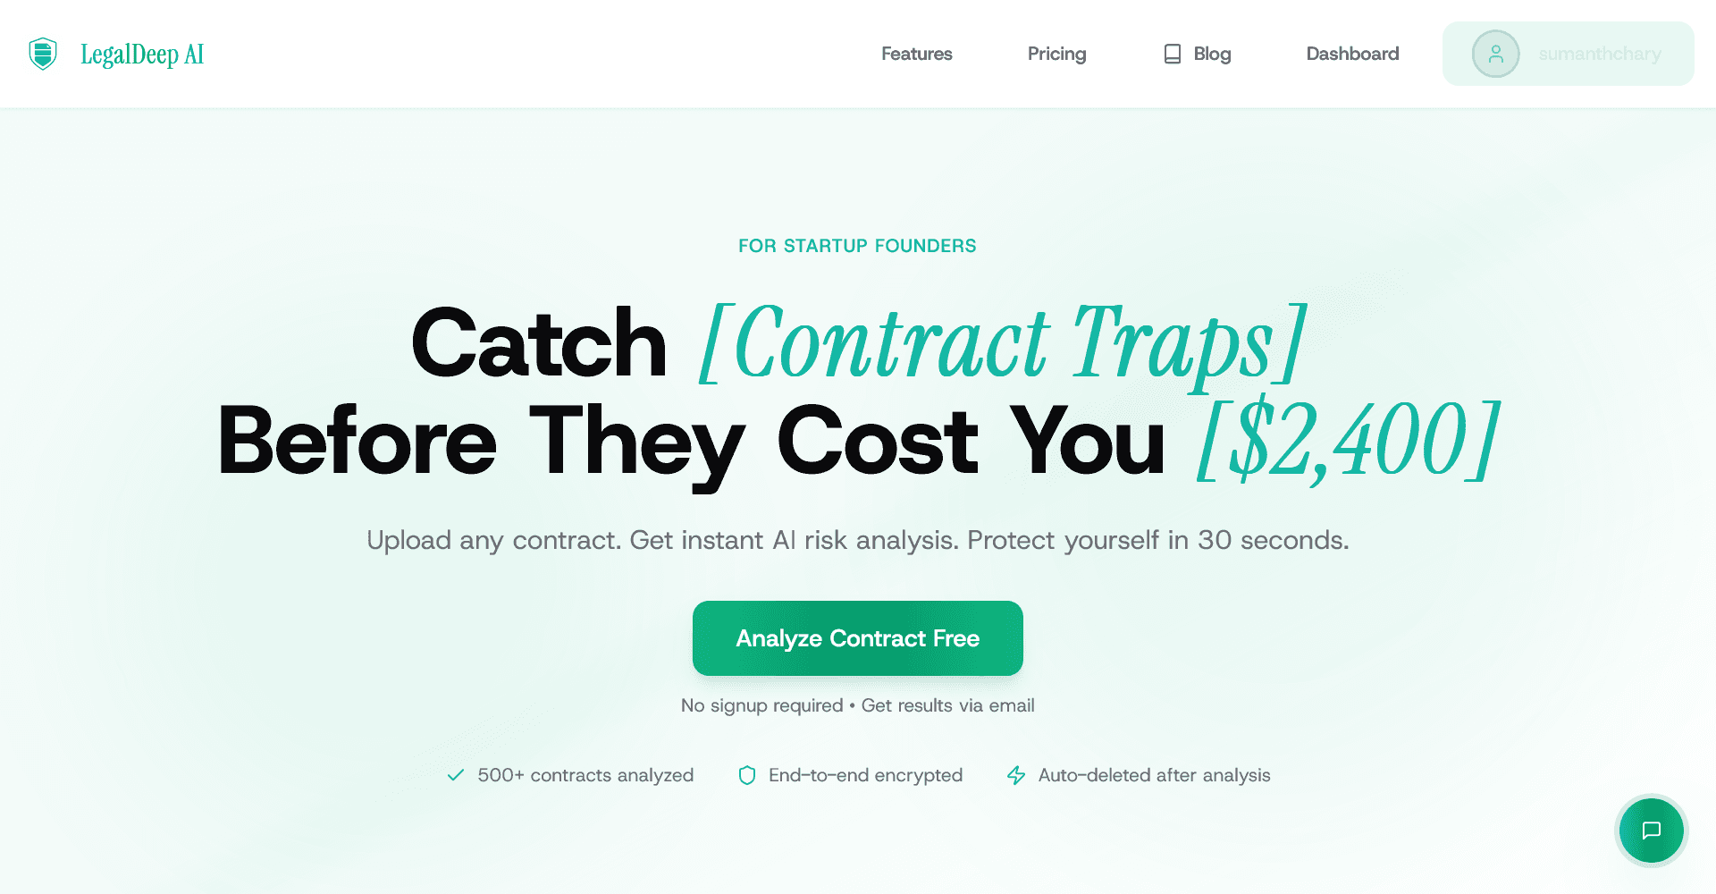The image size is (1716, 894).
Task: Click the user avatar icon
Action: (1495, 54)
